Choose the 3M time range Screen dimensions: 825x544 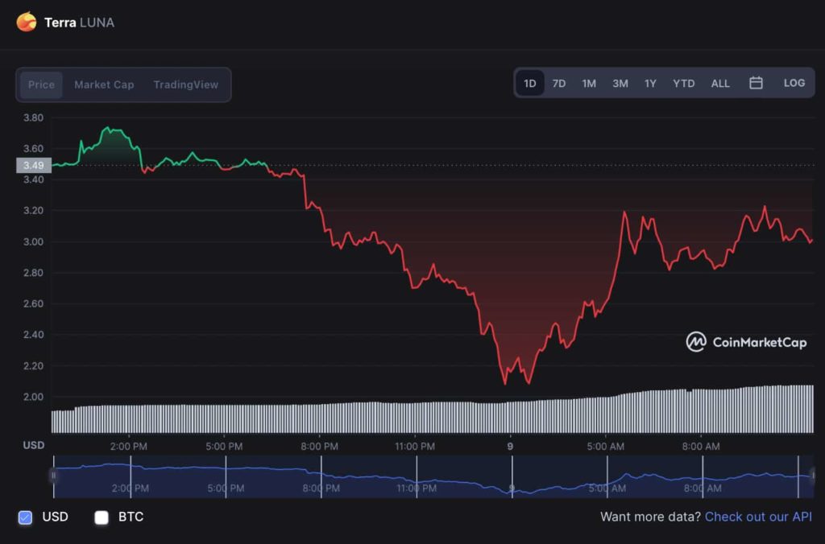620,83
